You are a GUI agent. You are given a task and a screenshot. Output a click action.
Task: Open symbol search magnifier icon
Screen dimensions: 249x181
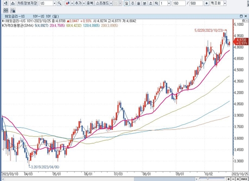coord(59,3)
